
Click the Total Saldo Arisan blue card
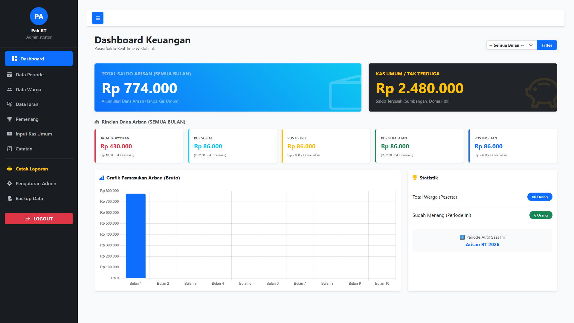[228, 87]
